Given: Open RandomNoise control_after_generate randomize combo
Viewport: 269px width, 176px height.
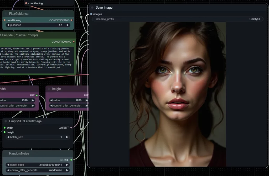Looking at the screenshot, I should (38, 170).
